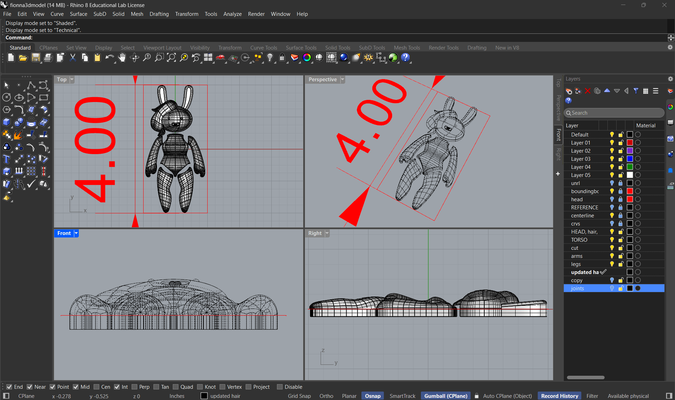The image size is (675, 400).
Task: Click the Save file icon
Action: (36, 58)
